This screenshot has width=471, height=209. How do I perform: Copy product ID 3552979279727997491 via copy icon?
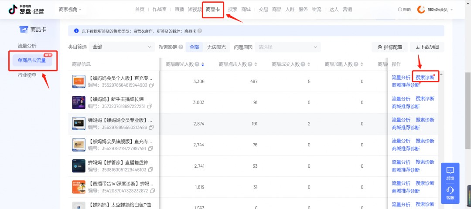coord(150,149)
